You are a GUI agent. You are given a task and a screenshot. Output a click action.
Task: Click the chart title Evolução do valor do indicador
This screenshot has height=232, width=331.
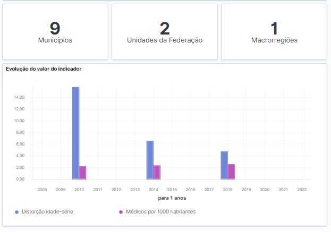tap(43, 69)
